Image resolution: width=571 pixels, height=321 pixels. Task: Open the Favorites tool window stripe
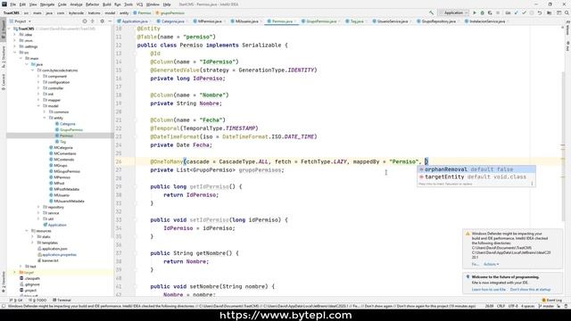pos(4,282)
